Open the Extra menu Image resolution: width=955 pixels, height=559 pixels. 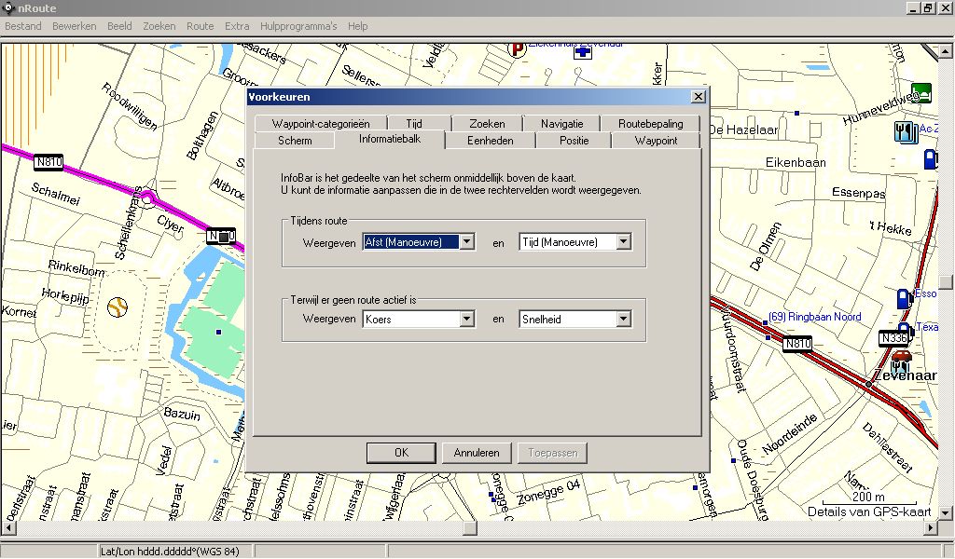coord(237,26)
